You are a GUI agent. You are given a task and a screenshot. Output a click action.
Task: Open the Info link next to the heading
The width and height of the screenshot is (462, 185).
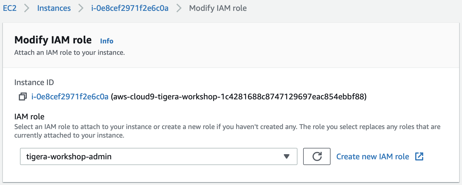coord(107,41)
